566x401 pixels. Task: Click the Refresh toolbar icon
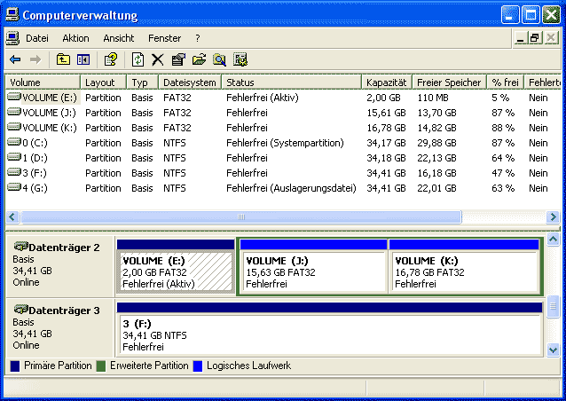(138, 59)
